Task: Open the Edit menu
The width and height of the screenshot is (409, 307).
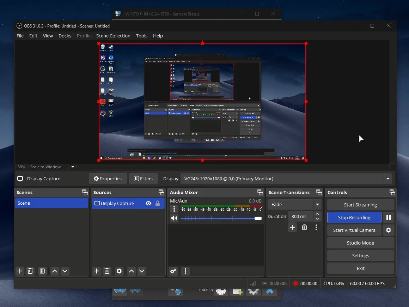Action: pyautogui.click(x=33, y=36)
